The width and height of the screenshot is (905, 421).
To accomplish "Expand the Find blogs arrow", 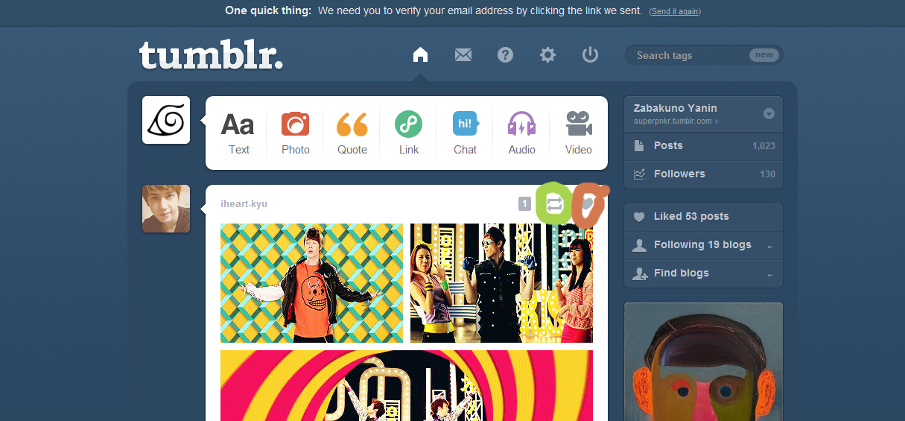I will 770,275.
